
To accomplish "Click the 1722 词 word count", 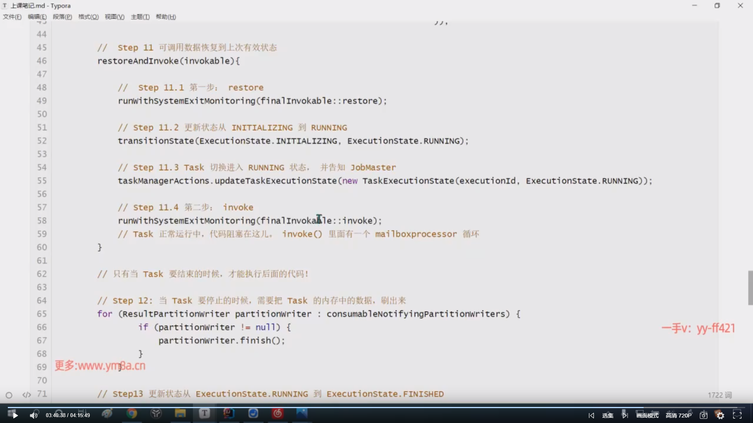I will 719,395.
